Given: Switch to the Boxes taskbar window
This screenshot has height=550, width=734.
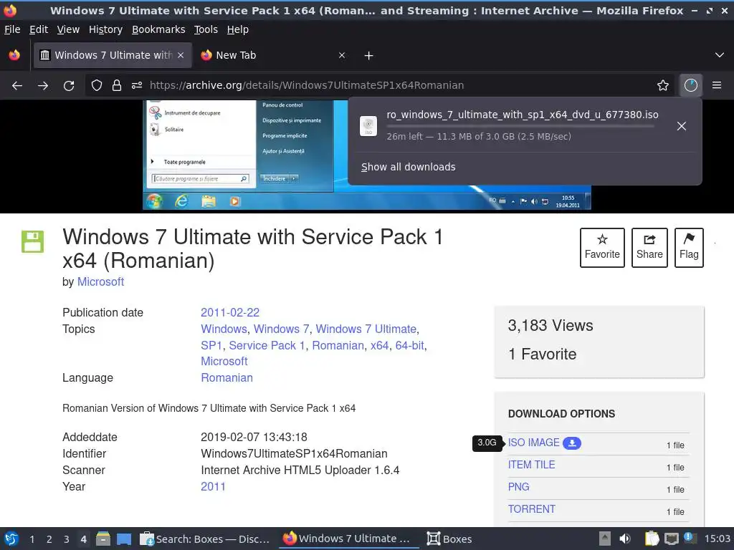Looking at the screenshot, I should pos(449,539).
